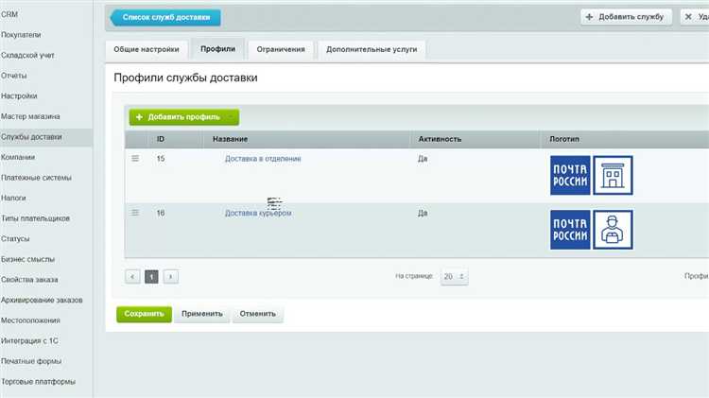Viewport: 709px width, 398px height.
Task: Click Да activity cell in row 16
Action: 423,213
